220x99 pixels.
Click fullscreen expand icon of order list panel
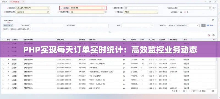tap(213, 20)
